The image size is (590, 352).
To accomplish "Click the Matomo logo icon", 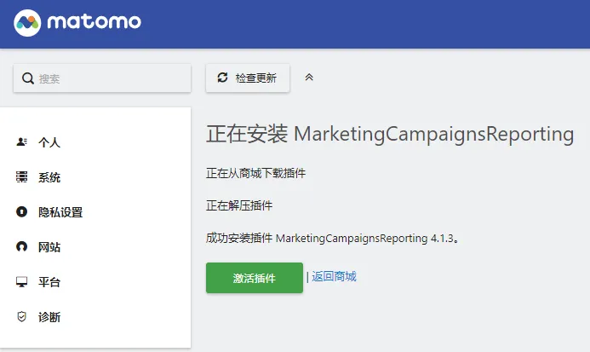I will [x=28, y=21].
